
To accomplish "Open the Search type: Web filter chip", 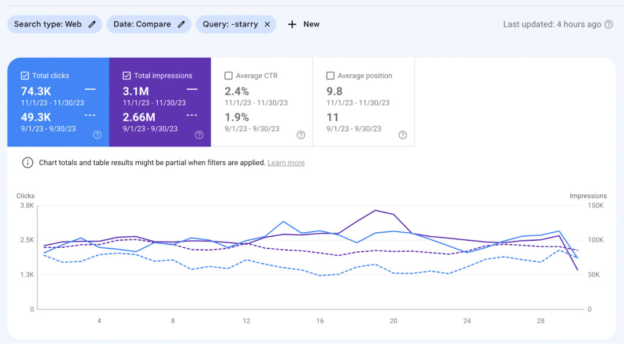I will tap(47, 24).
